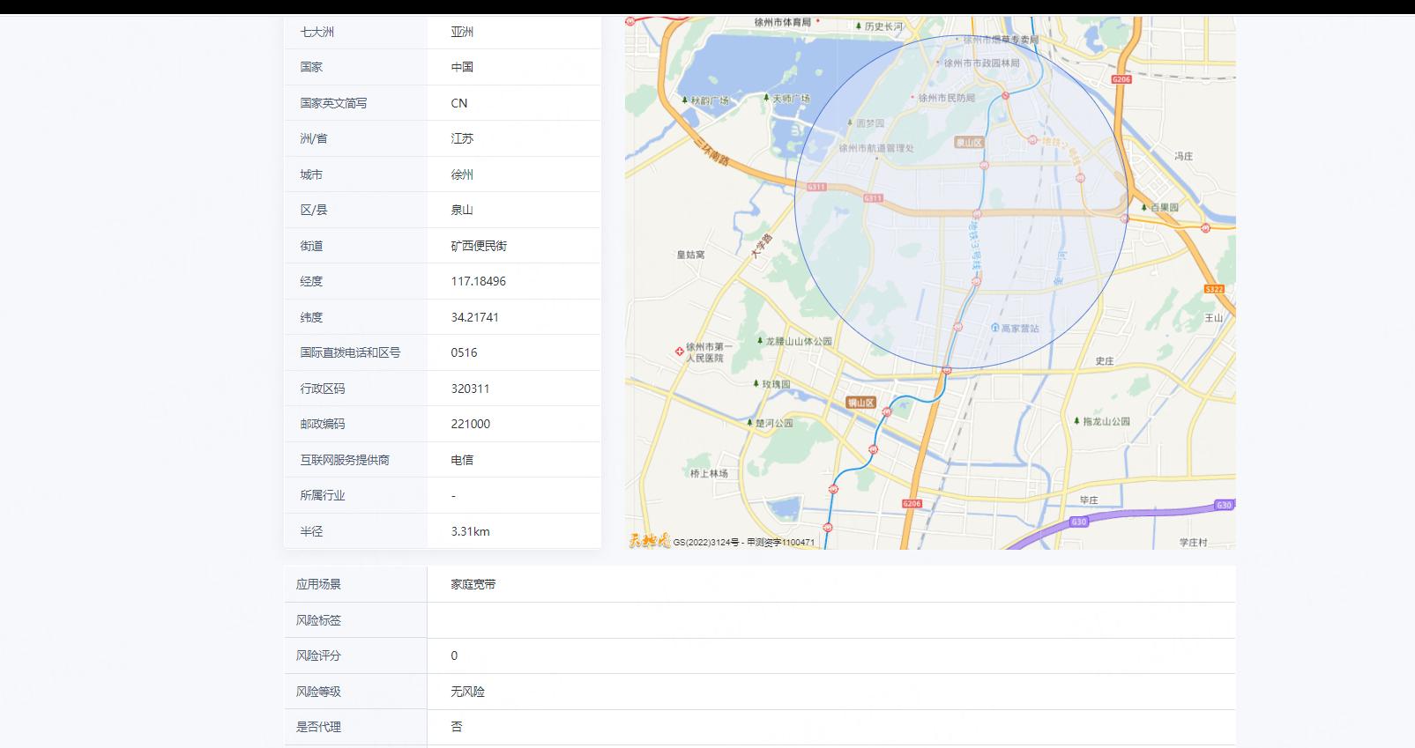Image resolution: width=1415 pixels, height=748 pixels.
Task: Select the latitude value 34.21741
Action: pyautogui.click(x=475, y=317)
